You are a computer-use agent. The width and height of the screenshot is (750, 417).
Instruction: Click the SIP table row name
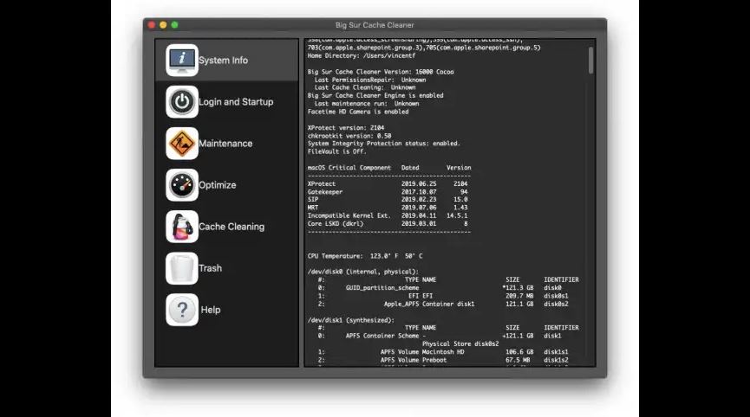313,200
